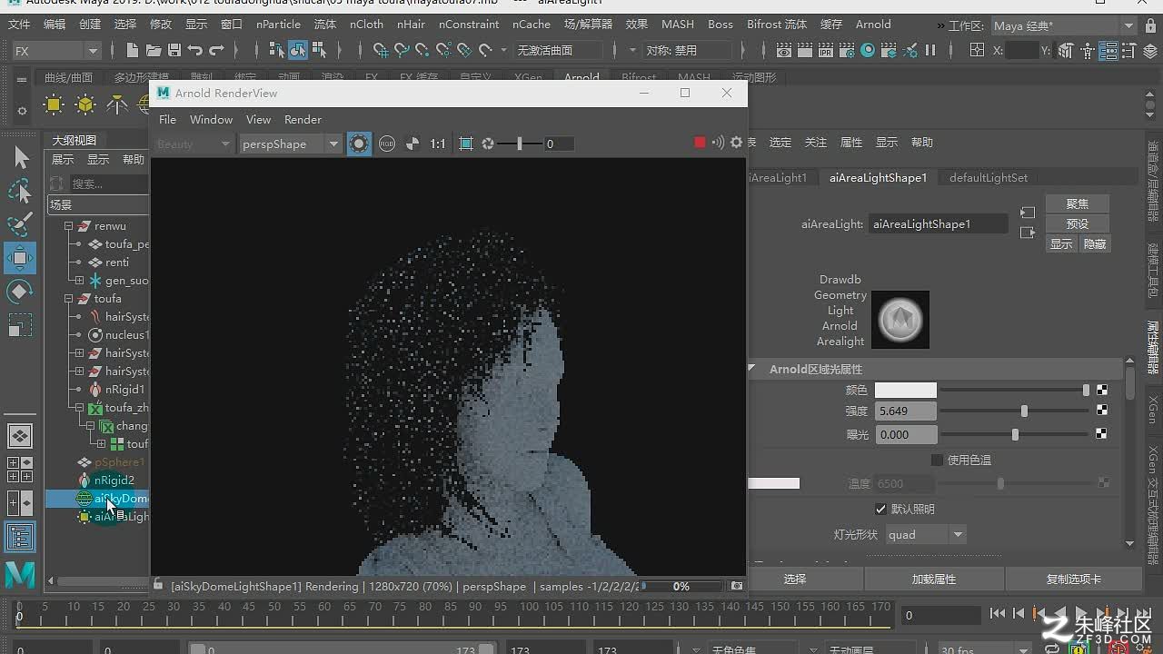The image size is (1163, 654).
Task: Click the four-view layout icon
Action: coord(20,469)
